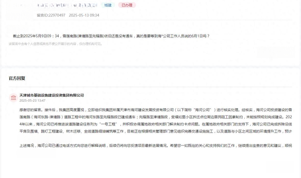Click the reply line starting 上述情况，海河公司
The height and width of the screenshot is (178, 301).
[156, 146]
